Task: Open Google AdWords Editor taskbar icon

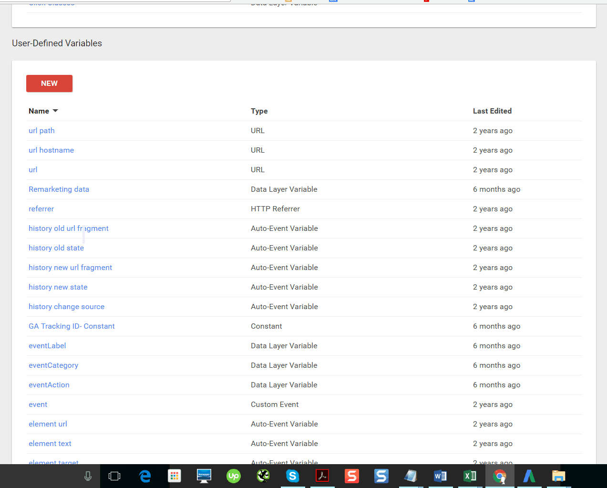Action: 529,476
